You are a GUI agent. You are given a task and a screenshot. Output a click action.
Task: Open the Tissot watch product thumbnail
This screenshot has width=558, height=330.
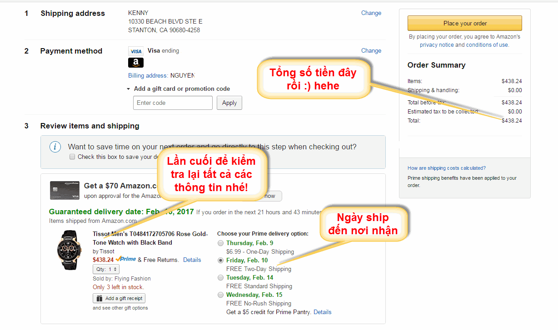point(69,250)
